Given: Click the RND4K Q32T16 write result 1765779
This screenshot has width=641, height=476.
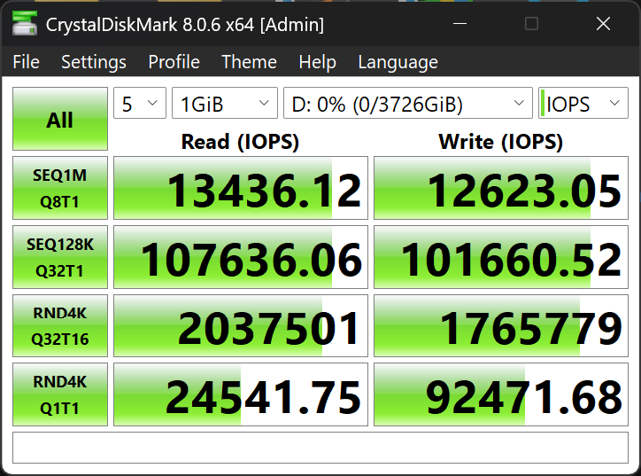Looking at the screenshot, I should (x=501, y=326).
